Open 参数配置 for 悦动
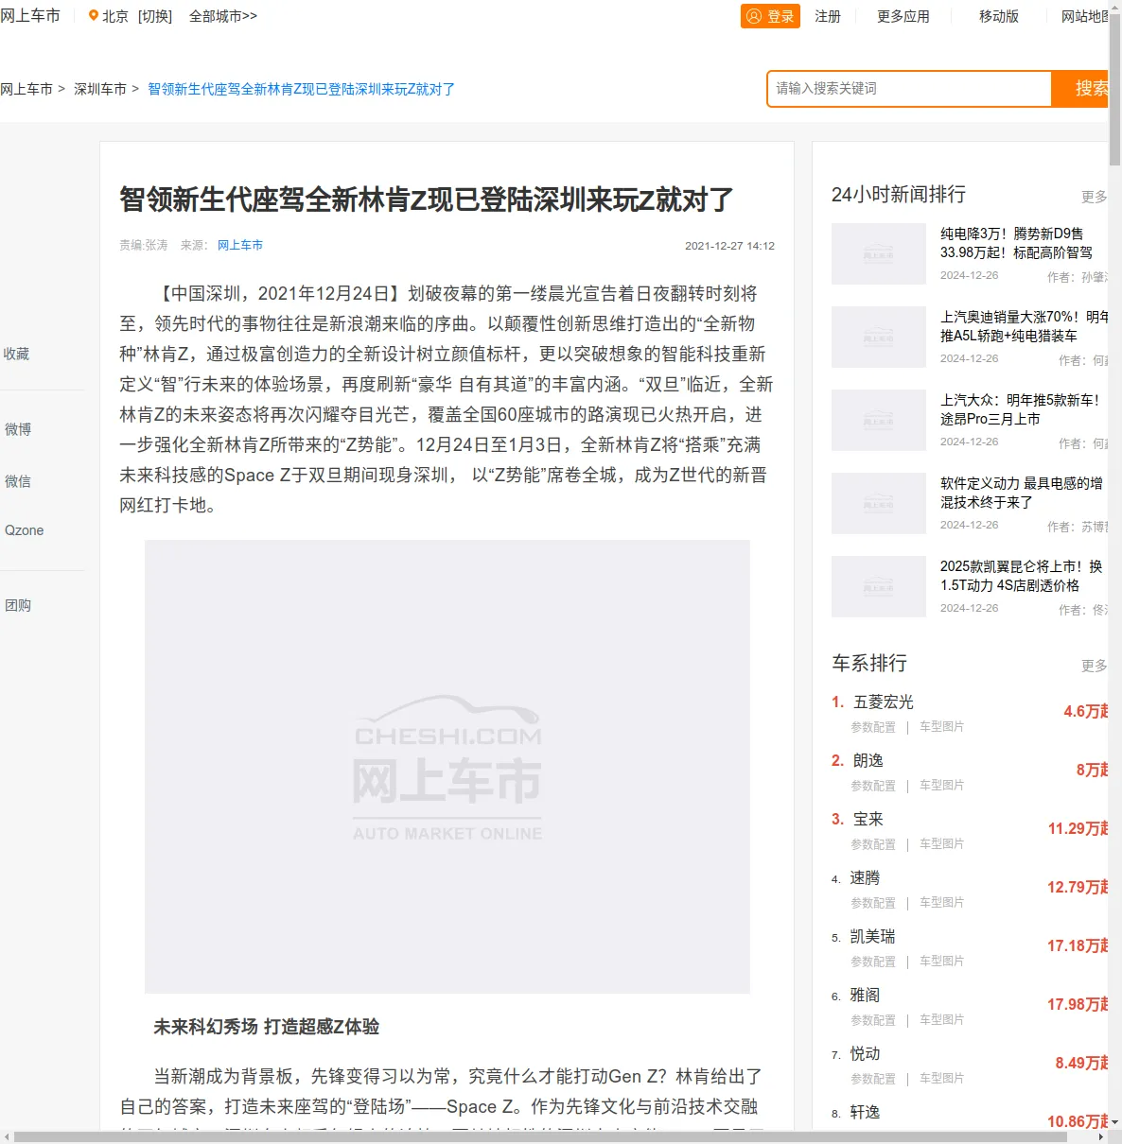 (873, 1079)
